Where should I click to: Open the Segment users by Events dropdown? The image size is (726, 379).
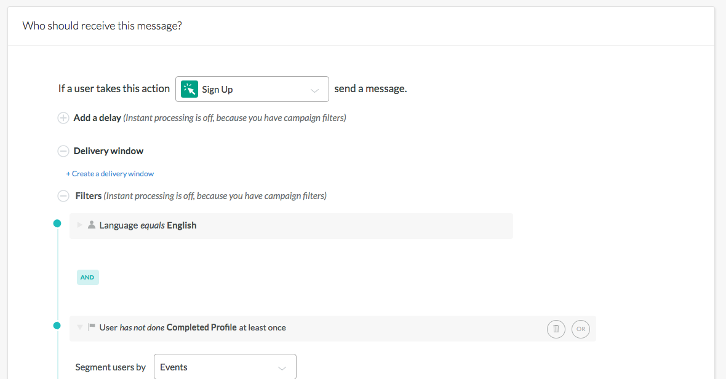(225, 367)
